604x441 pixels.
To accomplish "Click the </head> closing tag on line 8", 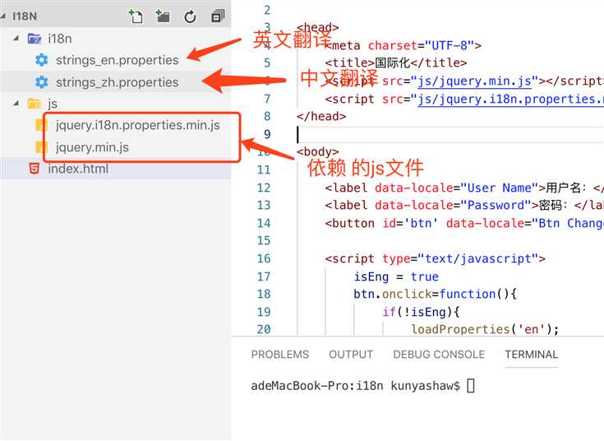I will [321, 116].
